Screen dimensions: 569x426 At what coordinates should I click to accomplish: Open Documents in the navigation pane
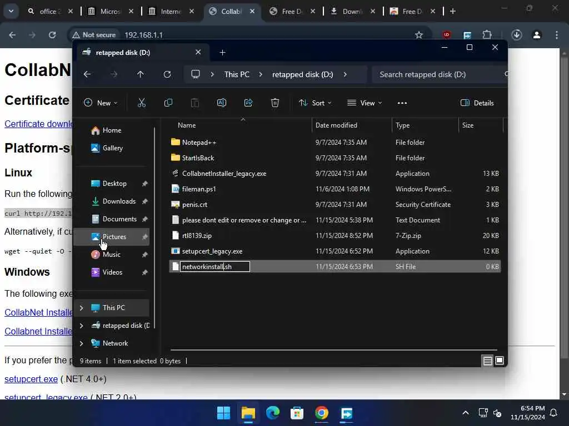[112, 219]
